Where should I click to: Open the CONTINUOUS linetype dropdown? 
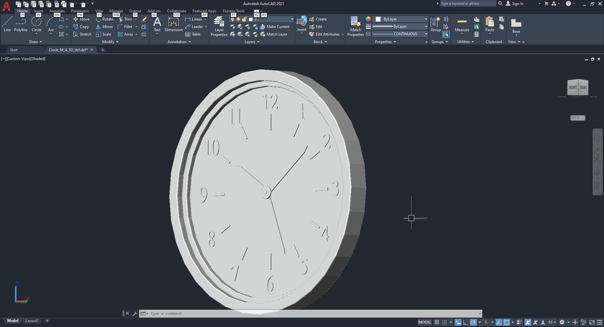tap(400, 34)
